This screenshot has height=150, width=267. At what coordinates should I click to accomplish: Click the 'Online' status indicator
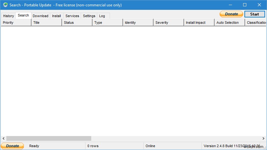coord(150,146)
